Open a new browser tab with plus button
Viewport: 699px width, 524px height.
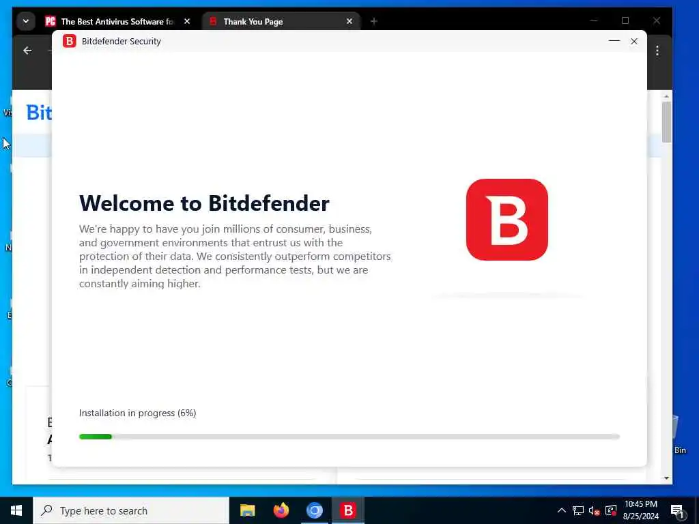374,21
